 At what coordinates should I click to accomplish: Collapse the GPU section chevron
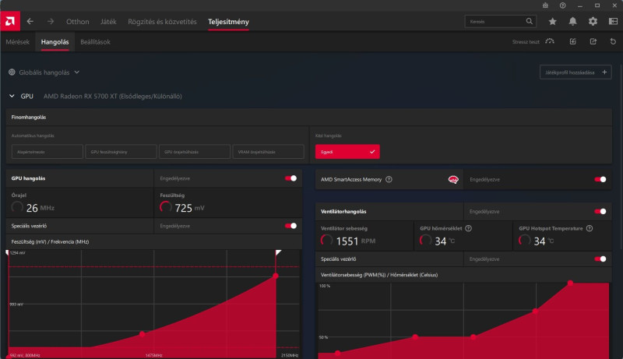[12, 96]
